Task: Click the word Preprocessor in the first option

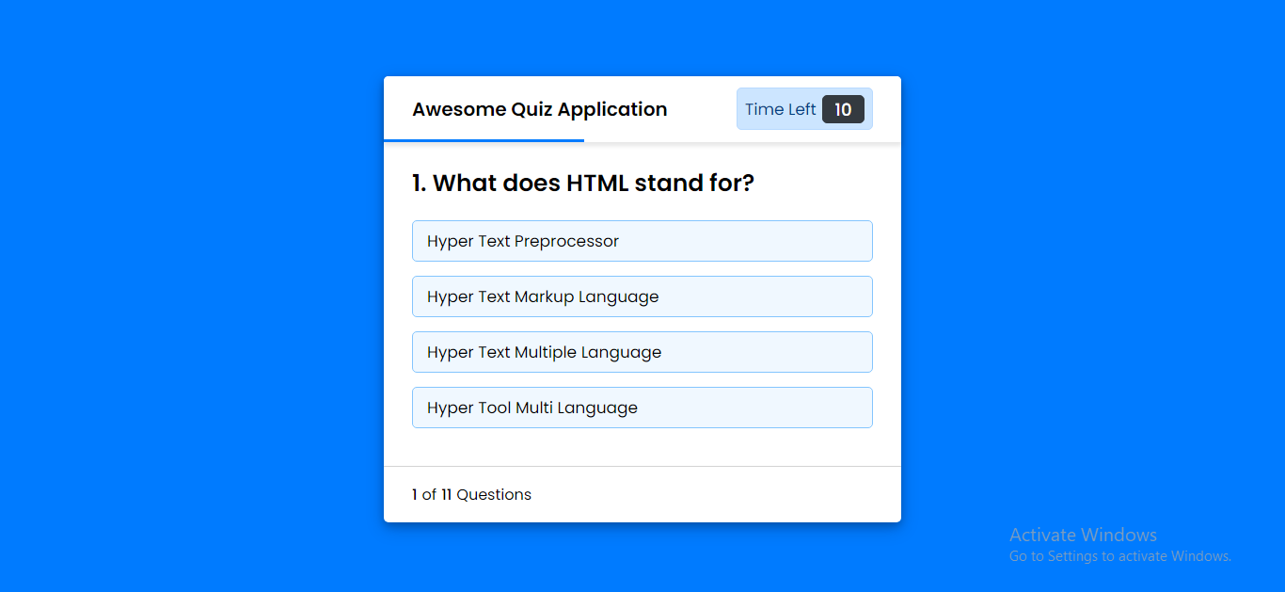Action: (566, 241)
